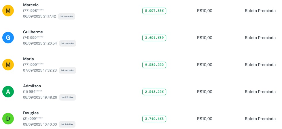282x129 pixels.
Task: Click Maria's R$10,00 amount
Action: point(205,65)
